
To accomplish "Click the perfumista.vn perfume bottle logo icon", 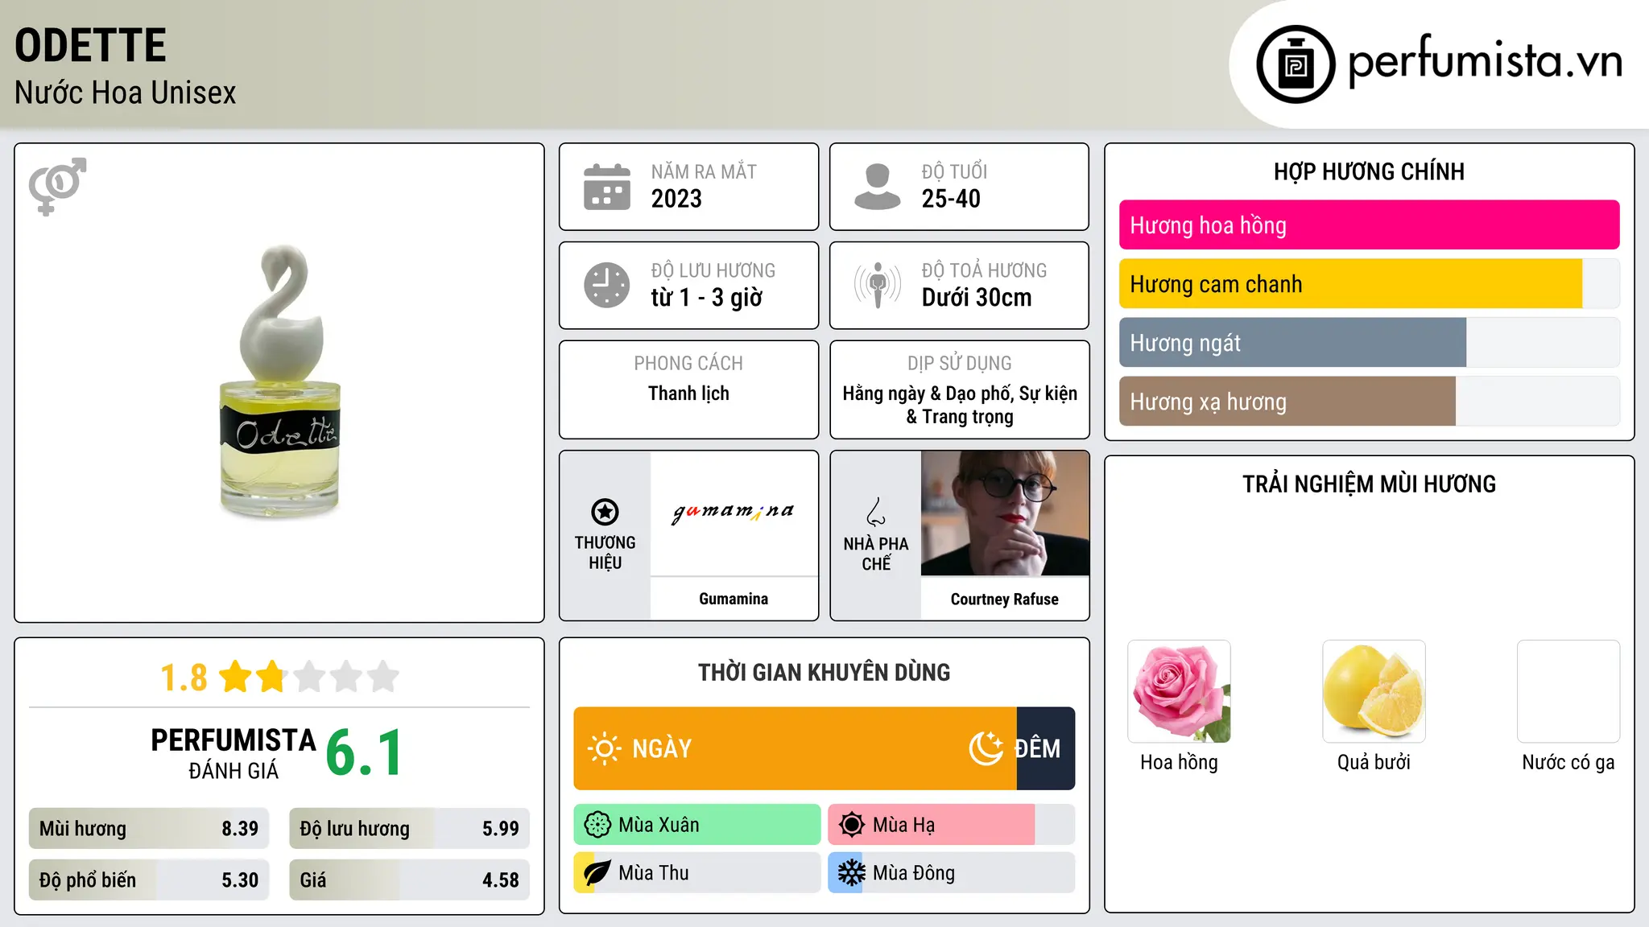I will pos(1296,64).
